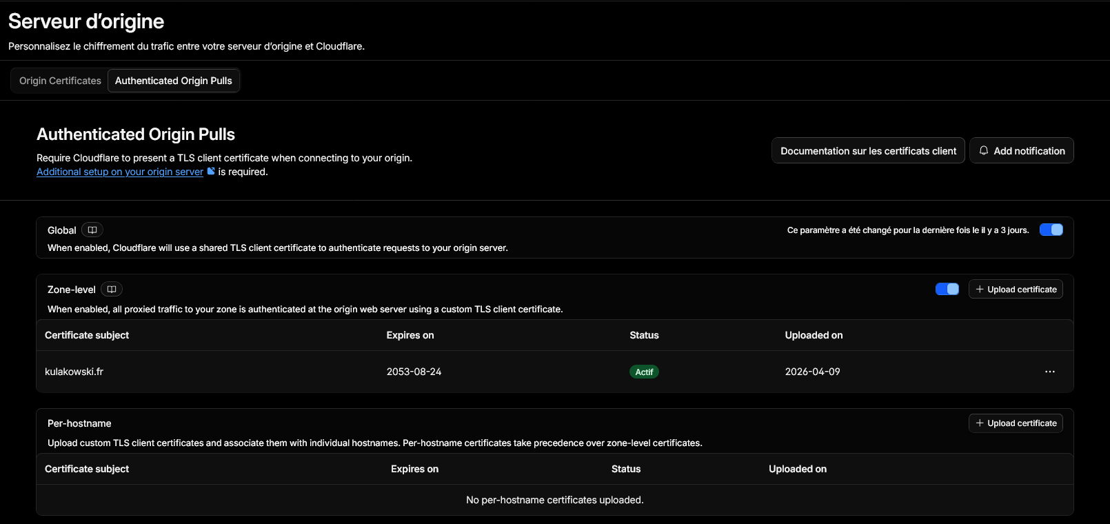Disable the Zone-level authentication switch
The height and width of the screenshot is (524, 1110).
coord(947,290)
